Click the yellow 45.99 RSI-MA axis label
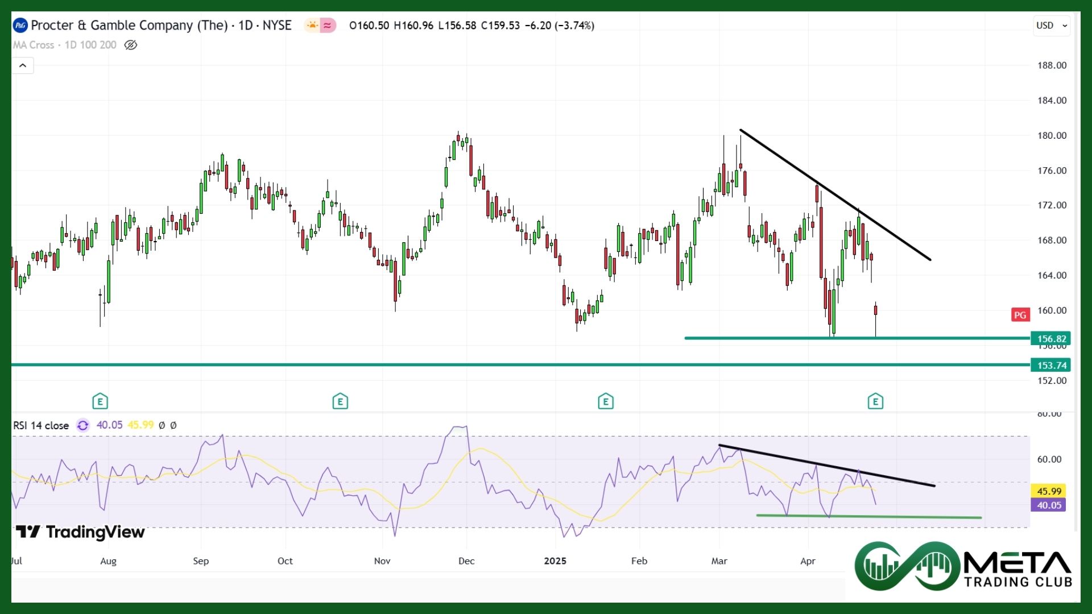The width and height of the screenshot is (1092, 614). 1048,491
